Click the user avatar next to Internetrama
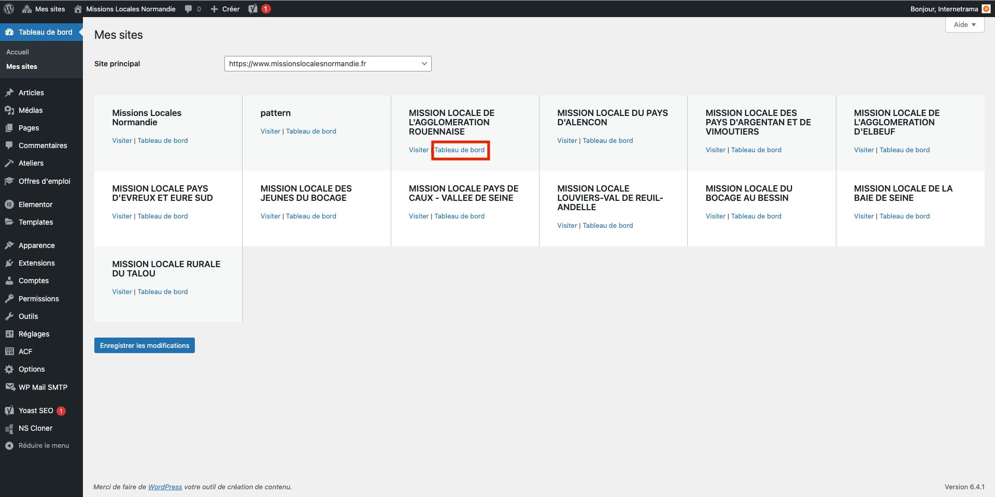 (x=986, y=9)
